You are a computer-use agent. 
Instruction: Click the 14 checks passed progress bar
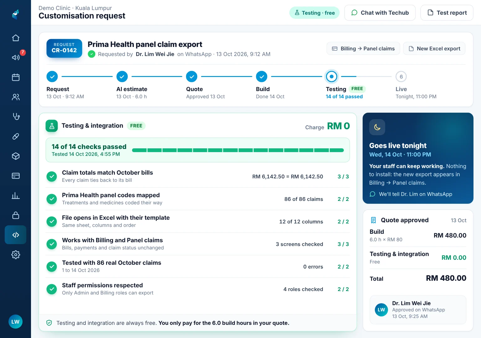(238, 150)
